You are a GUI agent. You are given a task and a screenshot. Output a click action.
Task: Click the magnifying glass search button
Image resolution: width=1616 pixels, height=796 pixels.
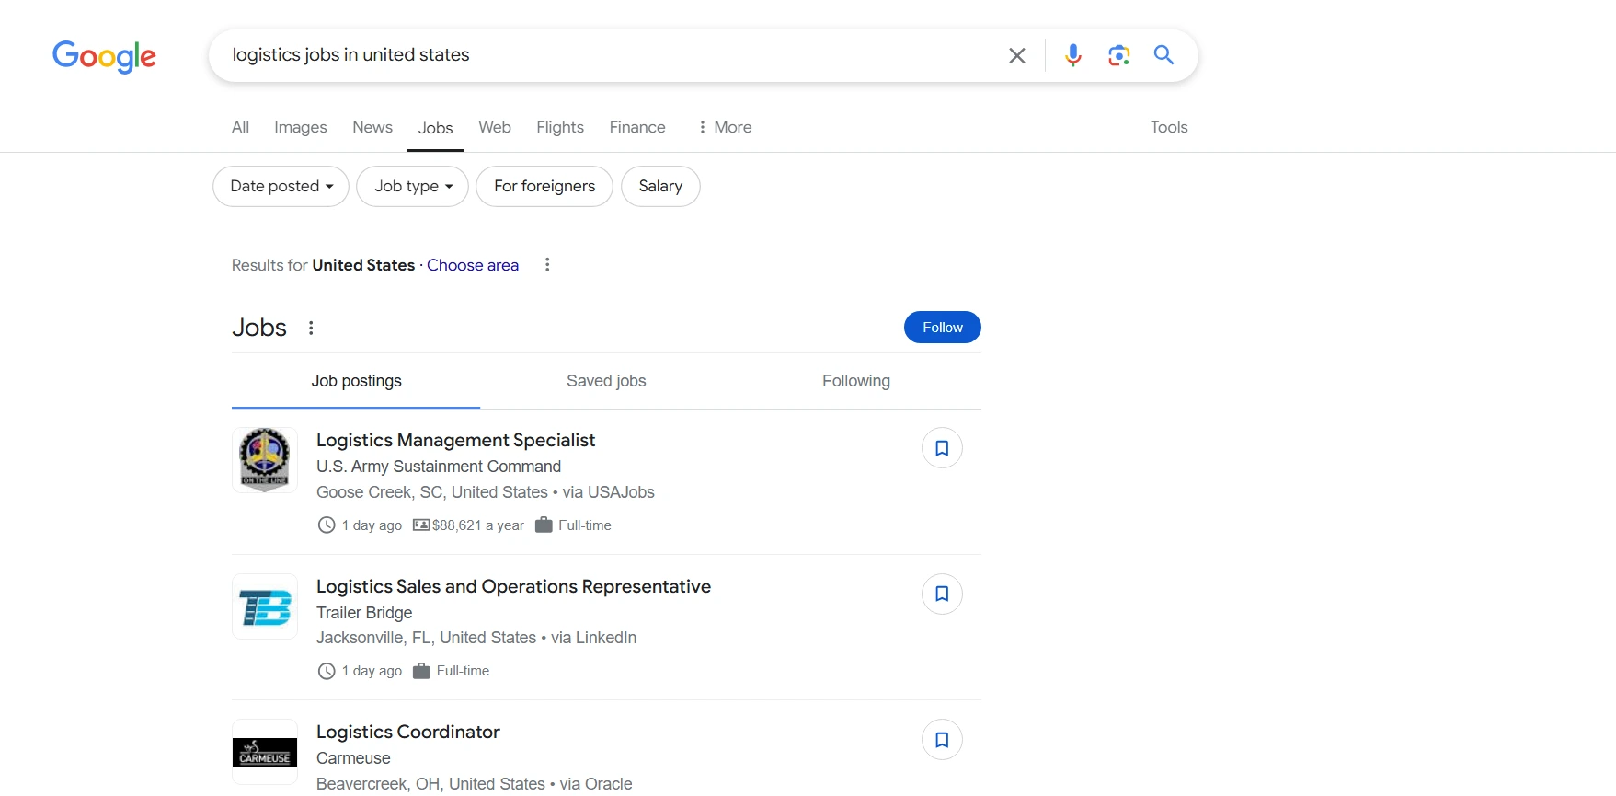[x=1163, y=55]
